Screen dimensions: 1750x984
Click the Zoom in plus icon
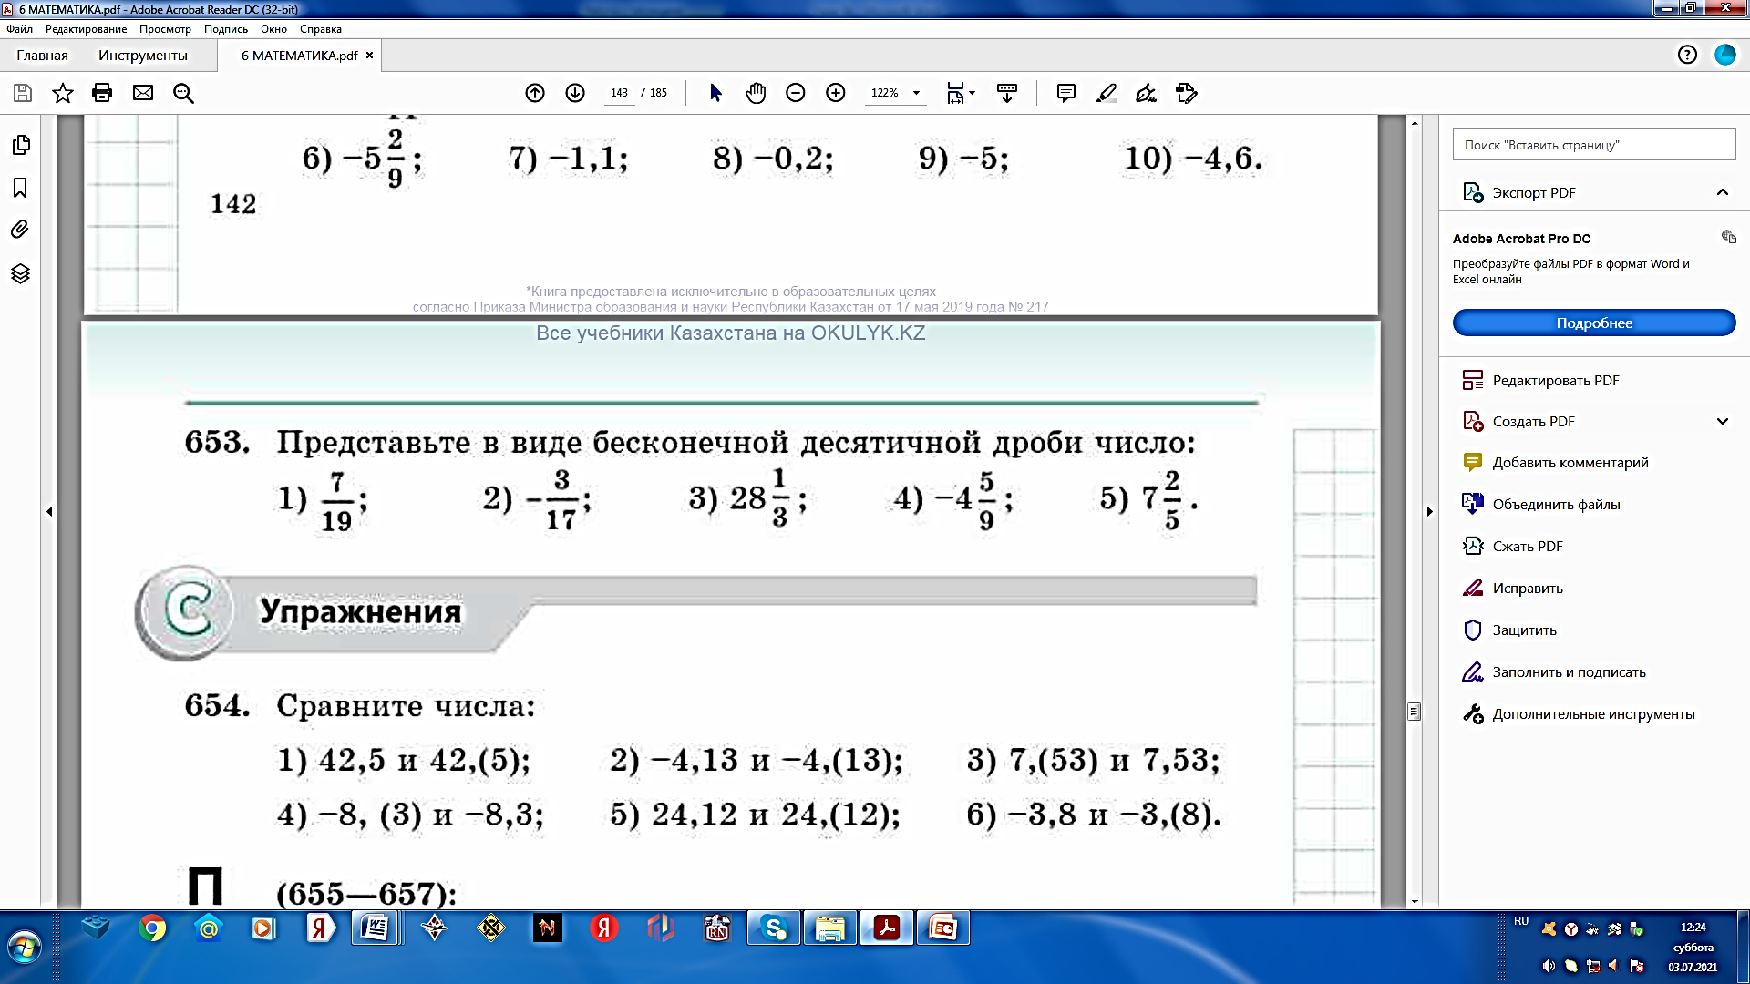[836, 93]
